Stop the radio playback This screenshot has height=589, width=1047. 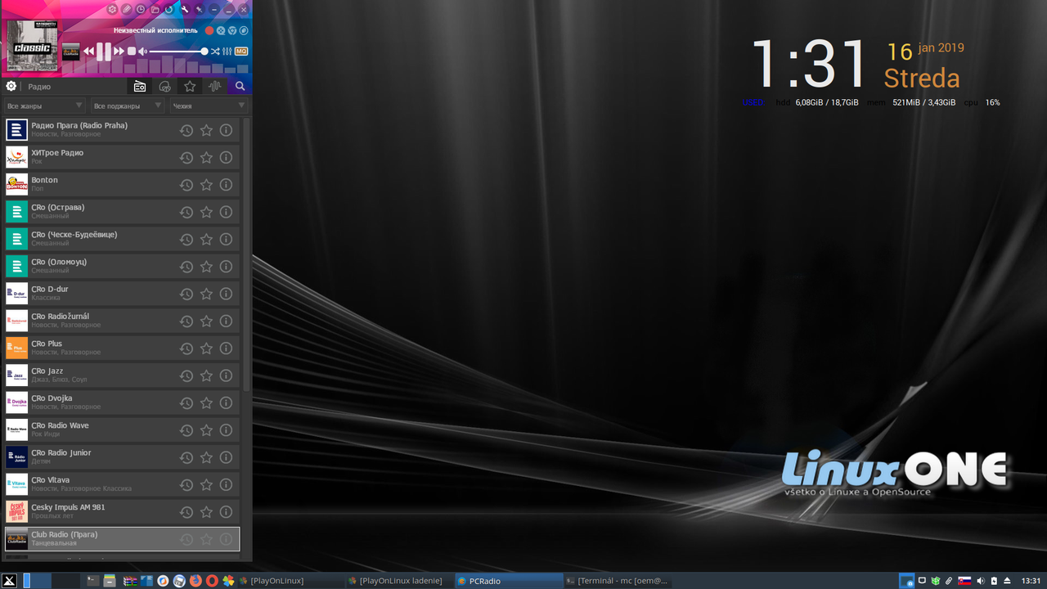point(132,52)
